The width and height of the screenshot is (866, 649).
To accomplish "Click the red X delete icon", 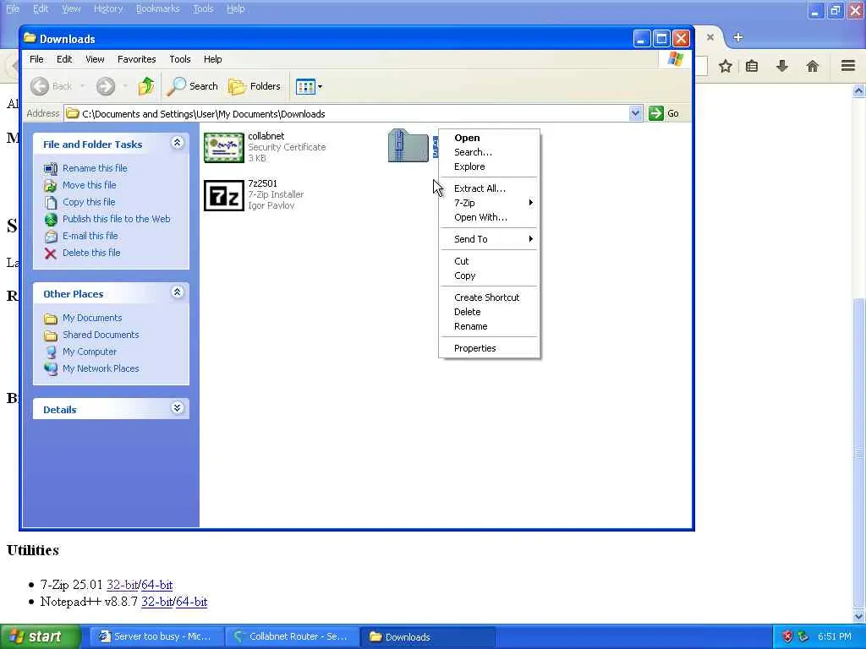I will pyautogui.click(x=50, y=254).
